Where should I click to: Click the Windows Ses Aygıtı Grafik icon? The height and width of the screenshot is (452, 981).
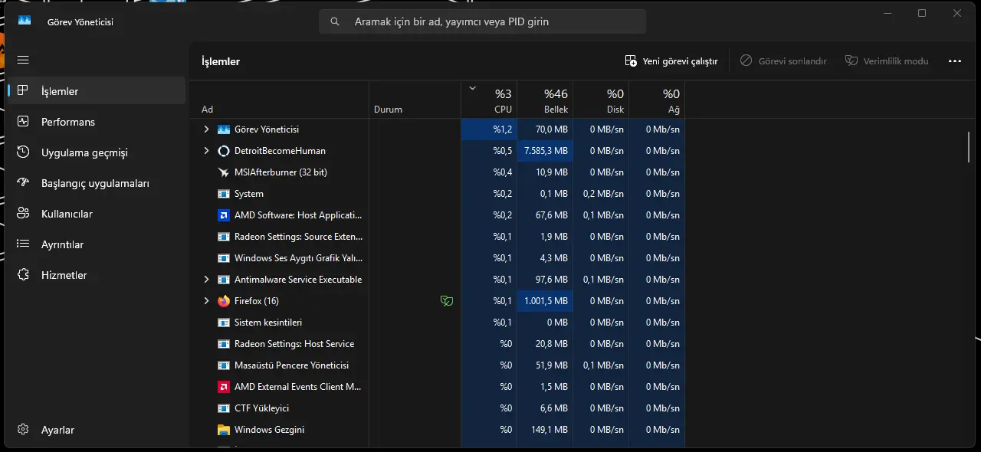coord(224,258)
